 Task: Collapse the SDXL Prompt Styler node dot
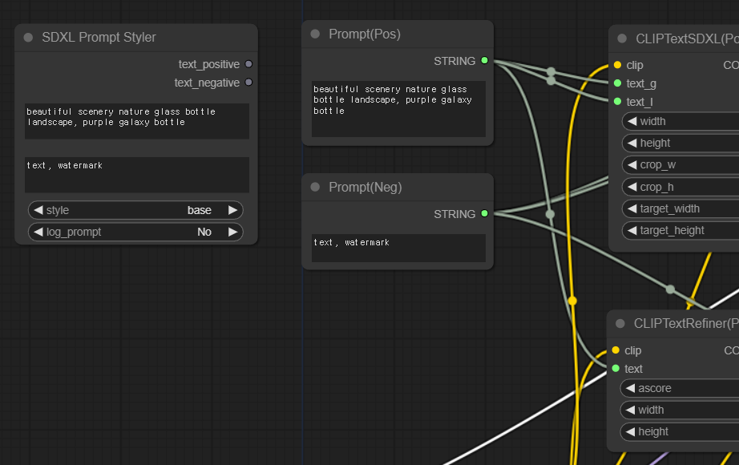(x=28, y=37)
